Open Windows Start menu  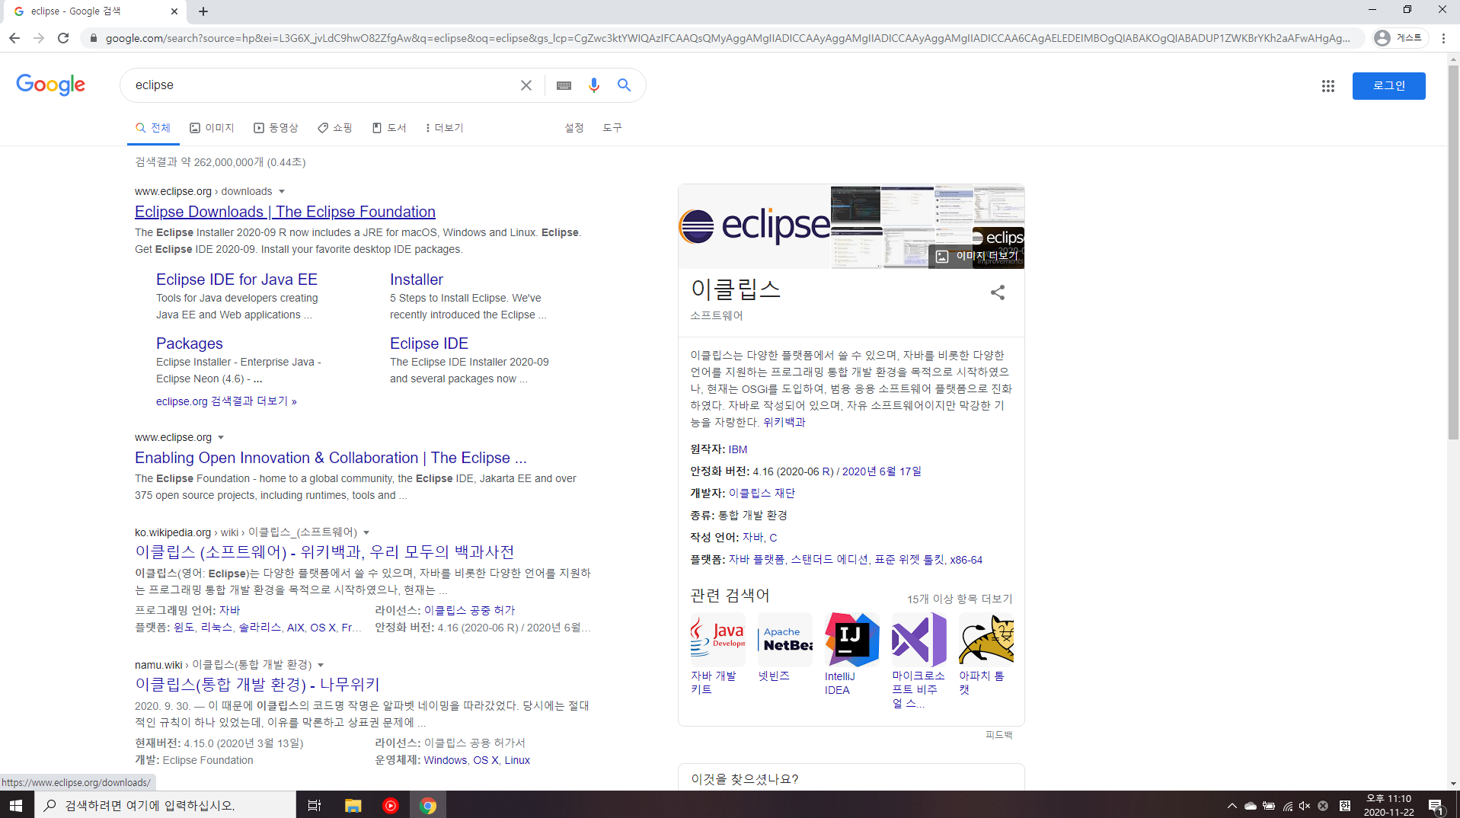(x=17, y=805)
